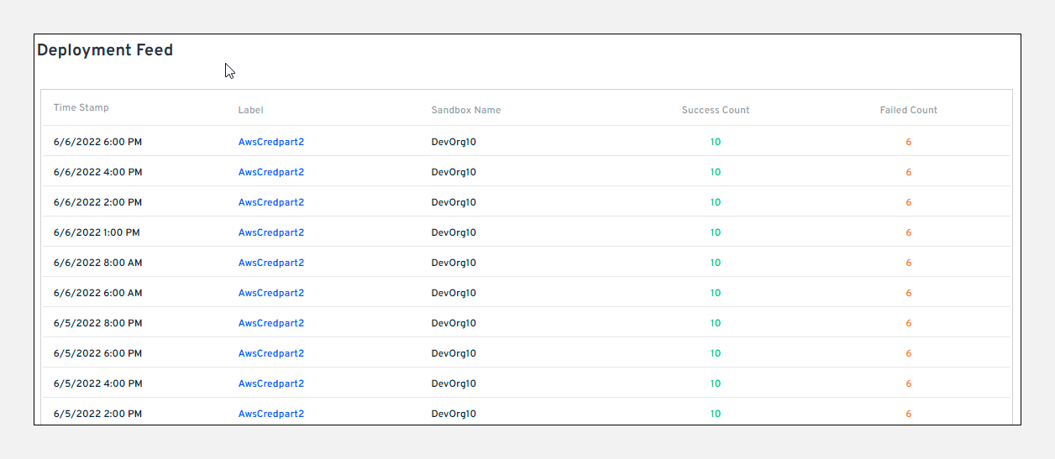Viewport: 1055px width, 459px height.
Task: Select timestamp 6/5/2022 8:00 PM
Action: coord(98,323)
